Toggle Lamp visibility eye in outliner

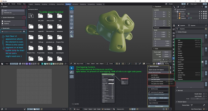200,16
